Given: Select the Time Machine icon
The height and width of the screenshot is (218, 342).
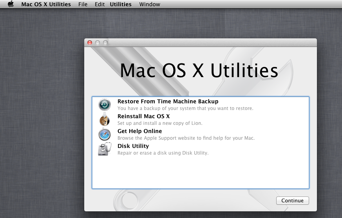Looking at the screenshot, I should [105, 104].
